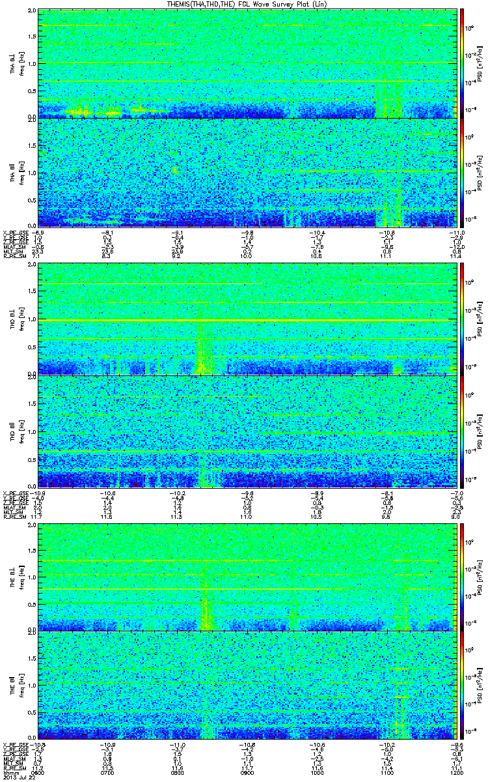Click the bright wave burst in THD B-perpendicular panel
The height and width of the screenshot is (782, 488).
pos(204,349)
